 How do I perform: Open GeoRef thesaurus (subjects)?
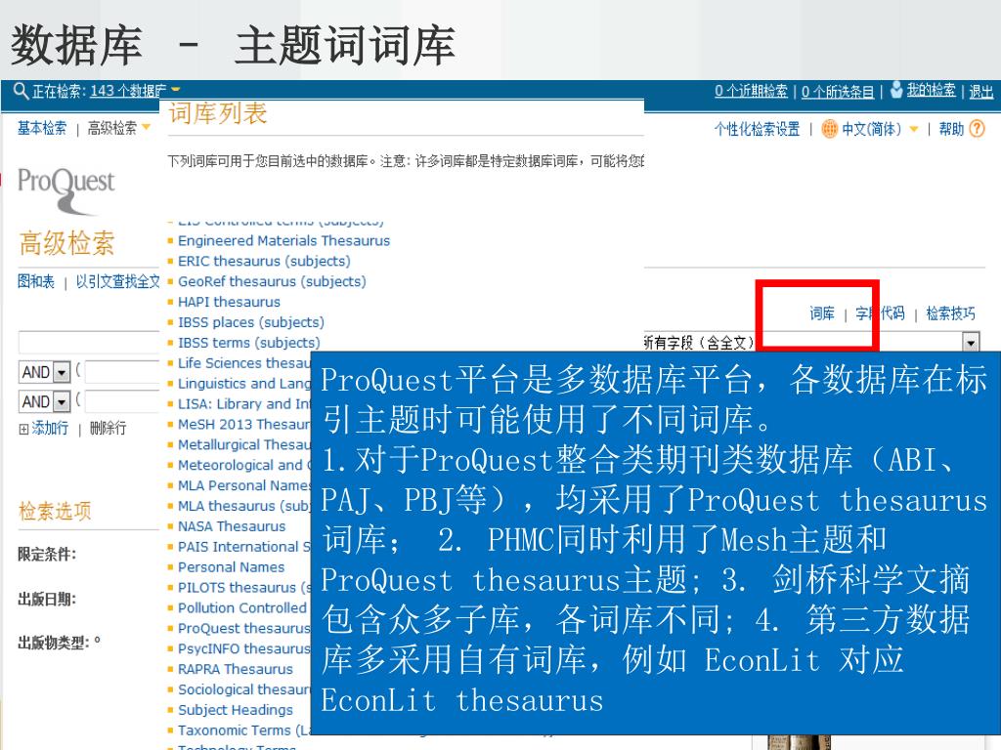[272, 281]
